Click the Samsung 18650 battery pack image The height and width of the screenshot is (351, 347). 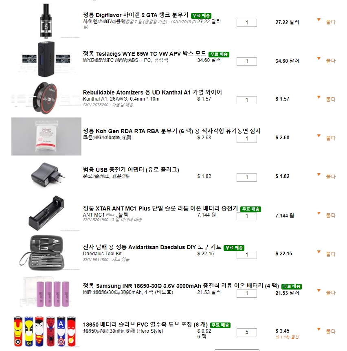click(46, 291)
